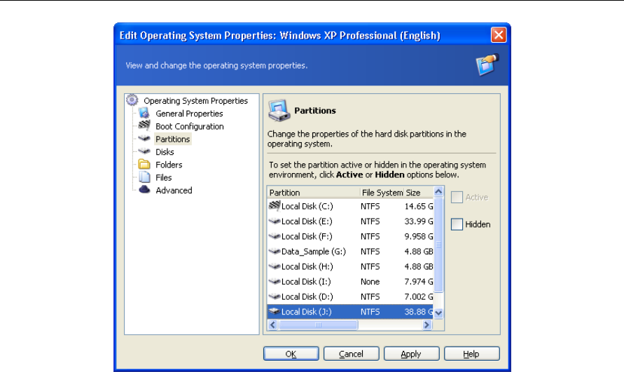Click the drive icon beside Local Disk (E:)
This screenshot has width=624, height=372.
pyautogui.click(x=275, y=221)
